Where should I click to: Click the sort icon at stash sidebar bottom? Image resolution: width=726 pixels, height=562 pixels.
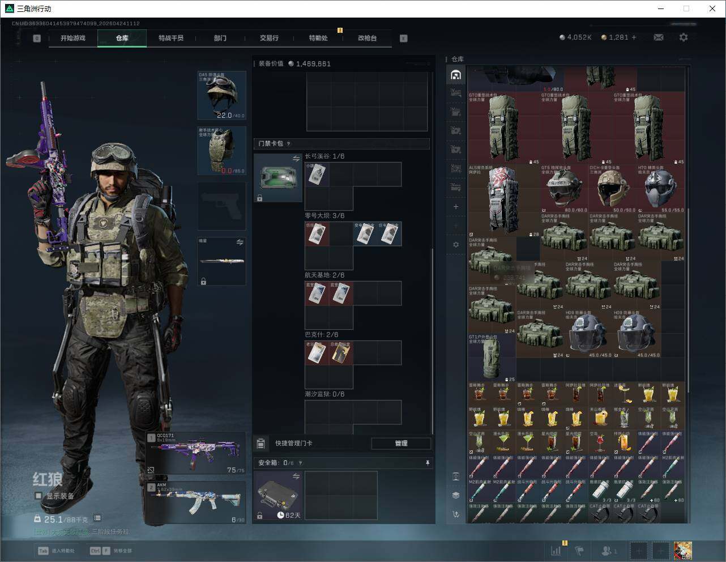[456, 514]
